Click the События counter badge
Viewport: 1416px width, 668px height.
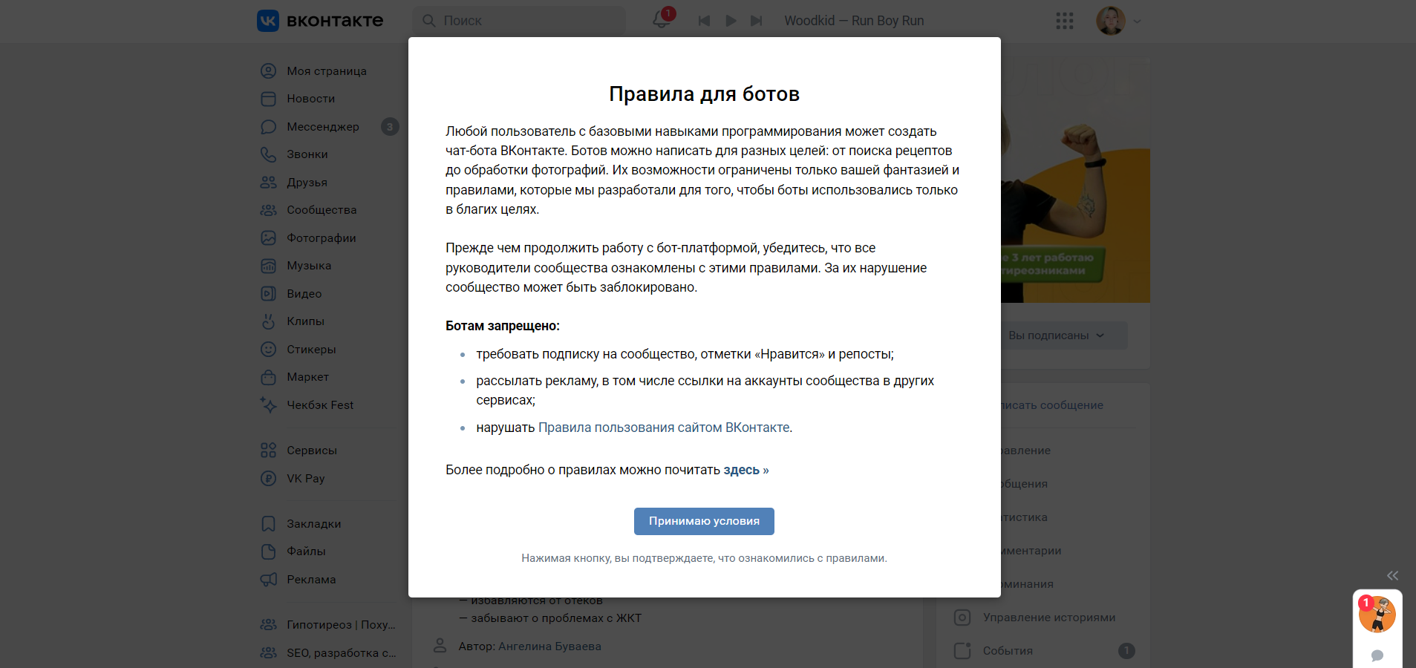click(x=1126, y=651)
